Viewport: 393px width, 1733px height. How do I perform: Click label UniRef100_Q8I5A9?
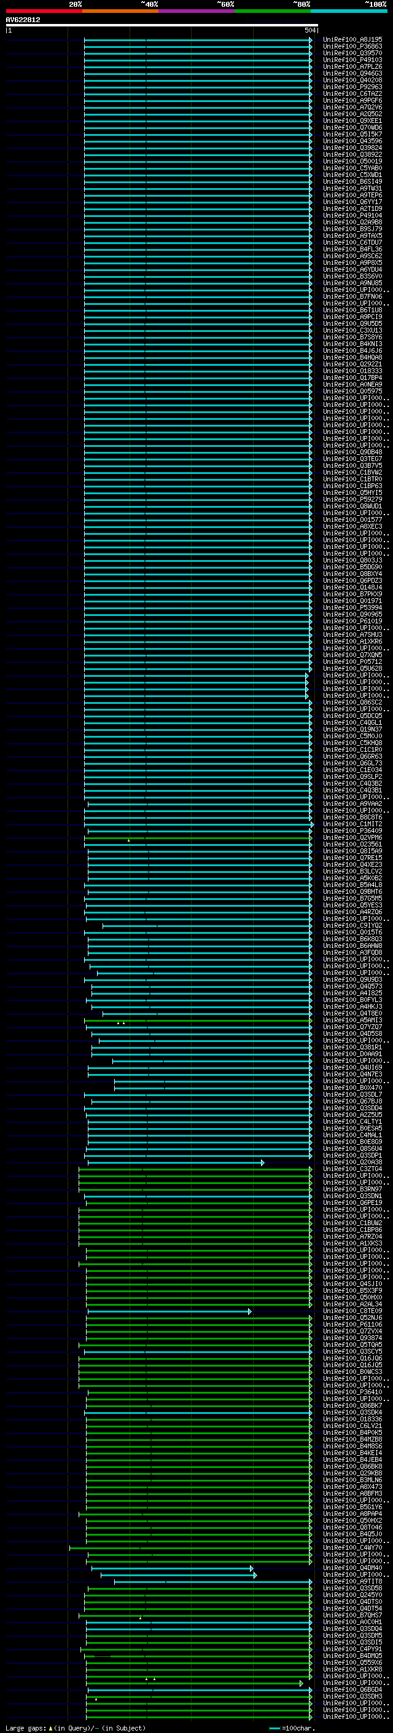pos(352,851)
